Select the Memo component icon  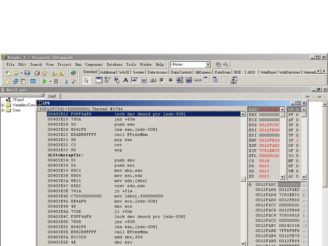[x=144, y=80]
